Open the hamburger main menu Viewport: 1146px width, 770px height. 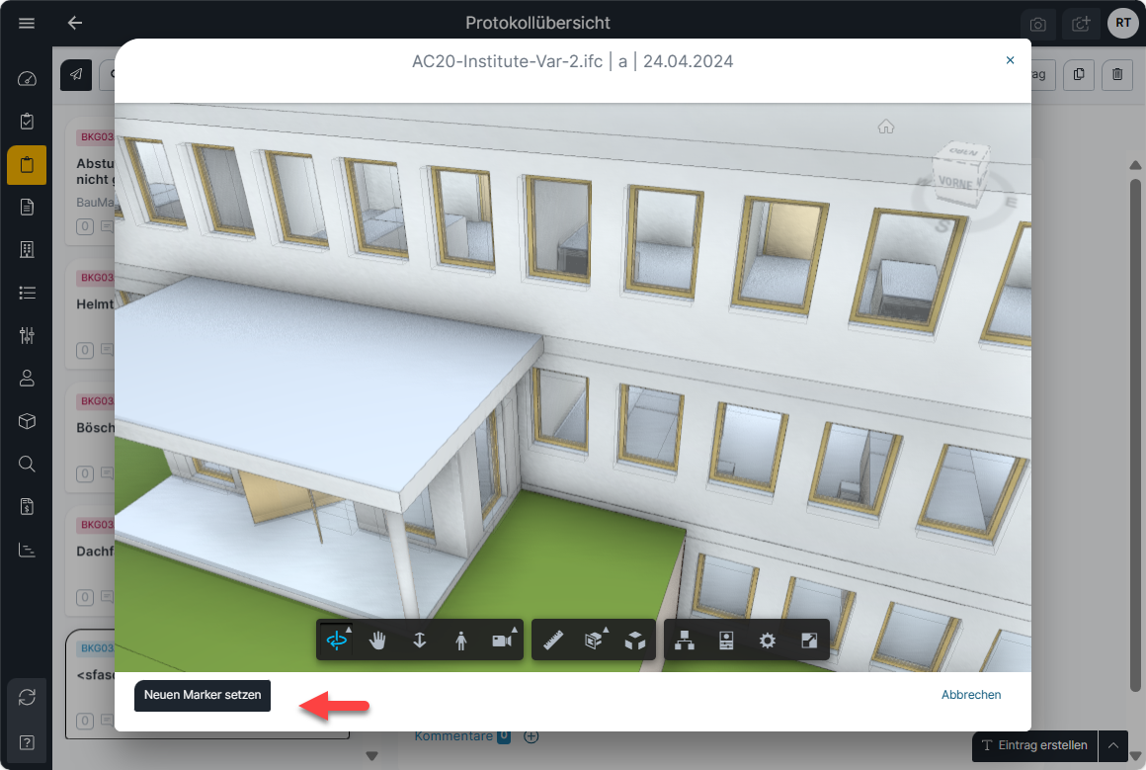click(27, 23)
